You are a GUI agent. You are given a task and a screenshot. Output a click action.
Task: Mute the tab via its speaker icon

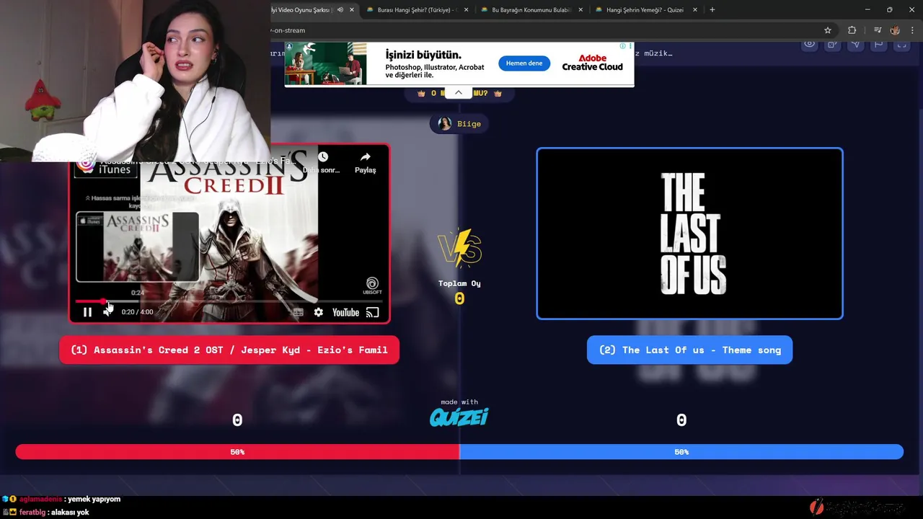pyautogui.click(x=340, y=10)
